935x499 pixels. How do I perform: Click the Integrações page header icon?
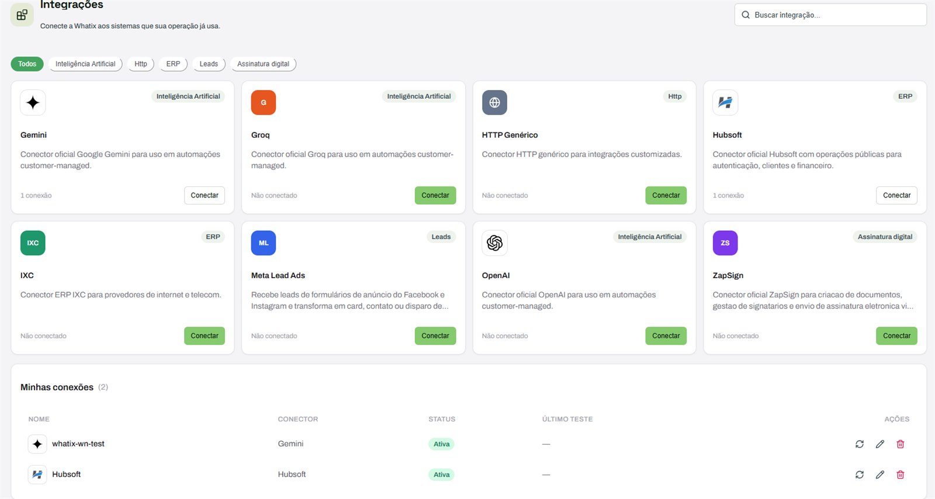22,15
